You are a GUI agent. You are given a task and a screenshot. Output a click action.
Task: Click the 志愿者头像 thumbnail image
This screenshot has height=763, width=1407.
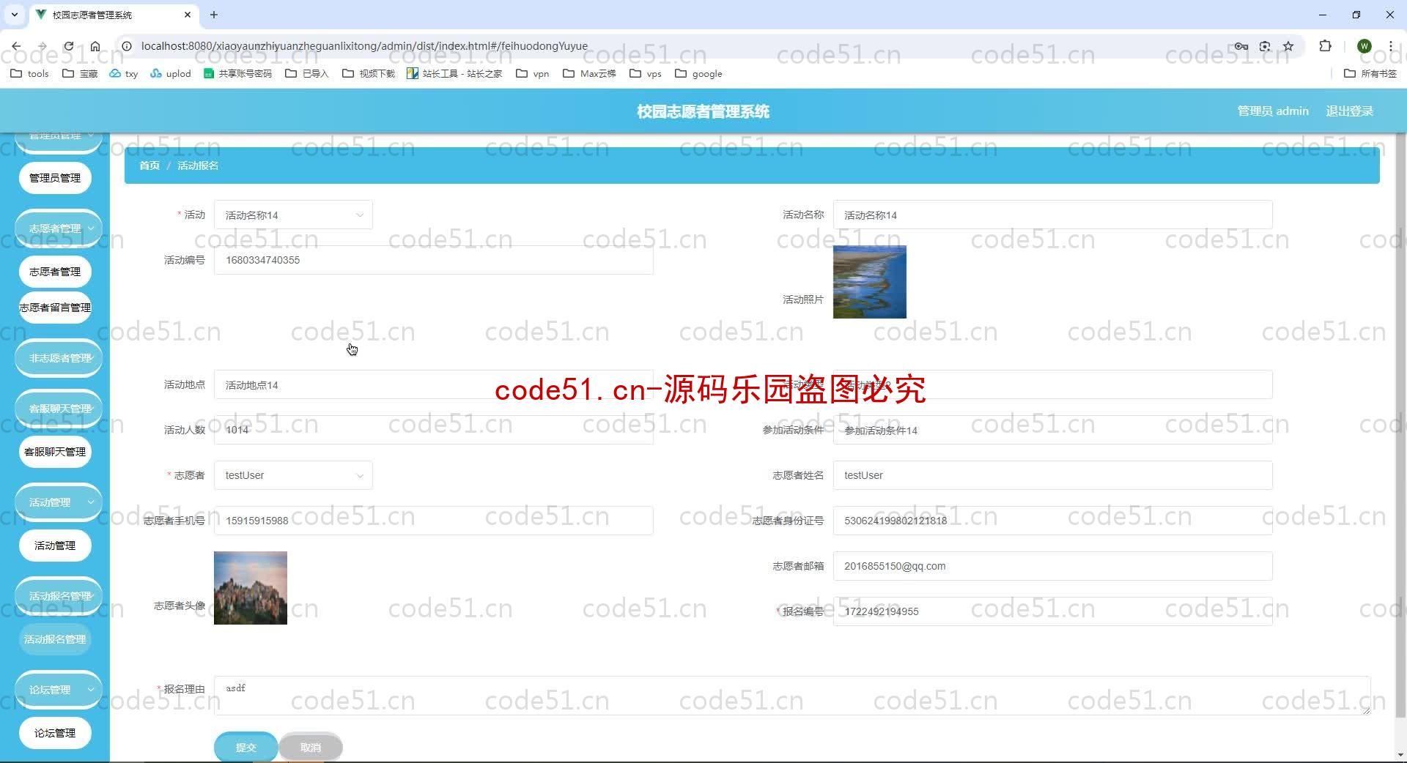coord(251,588)
